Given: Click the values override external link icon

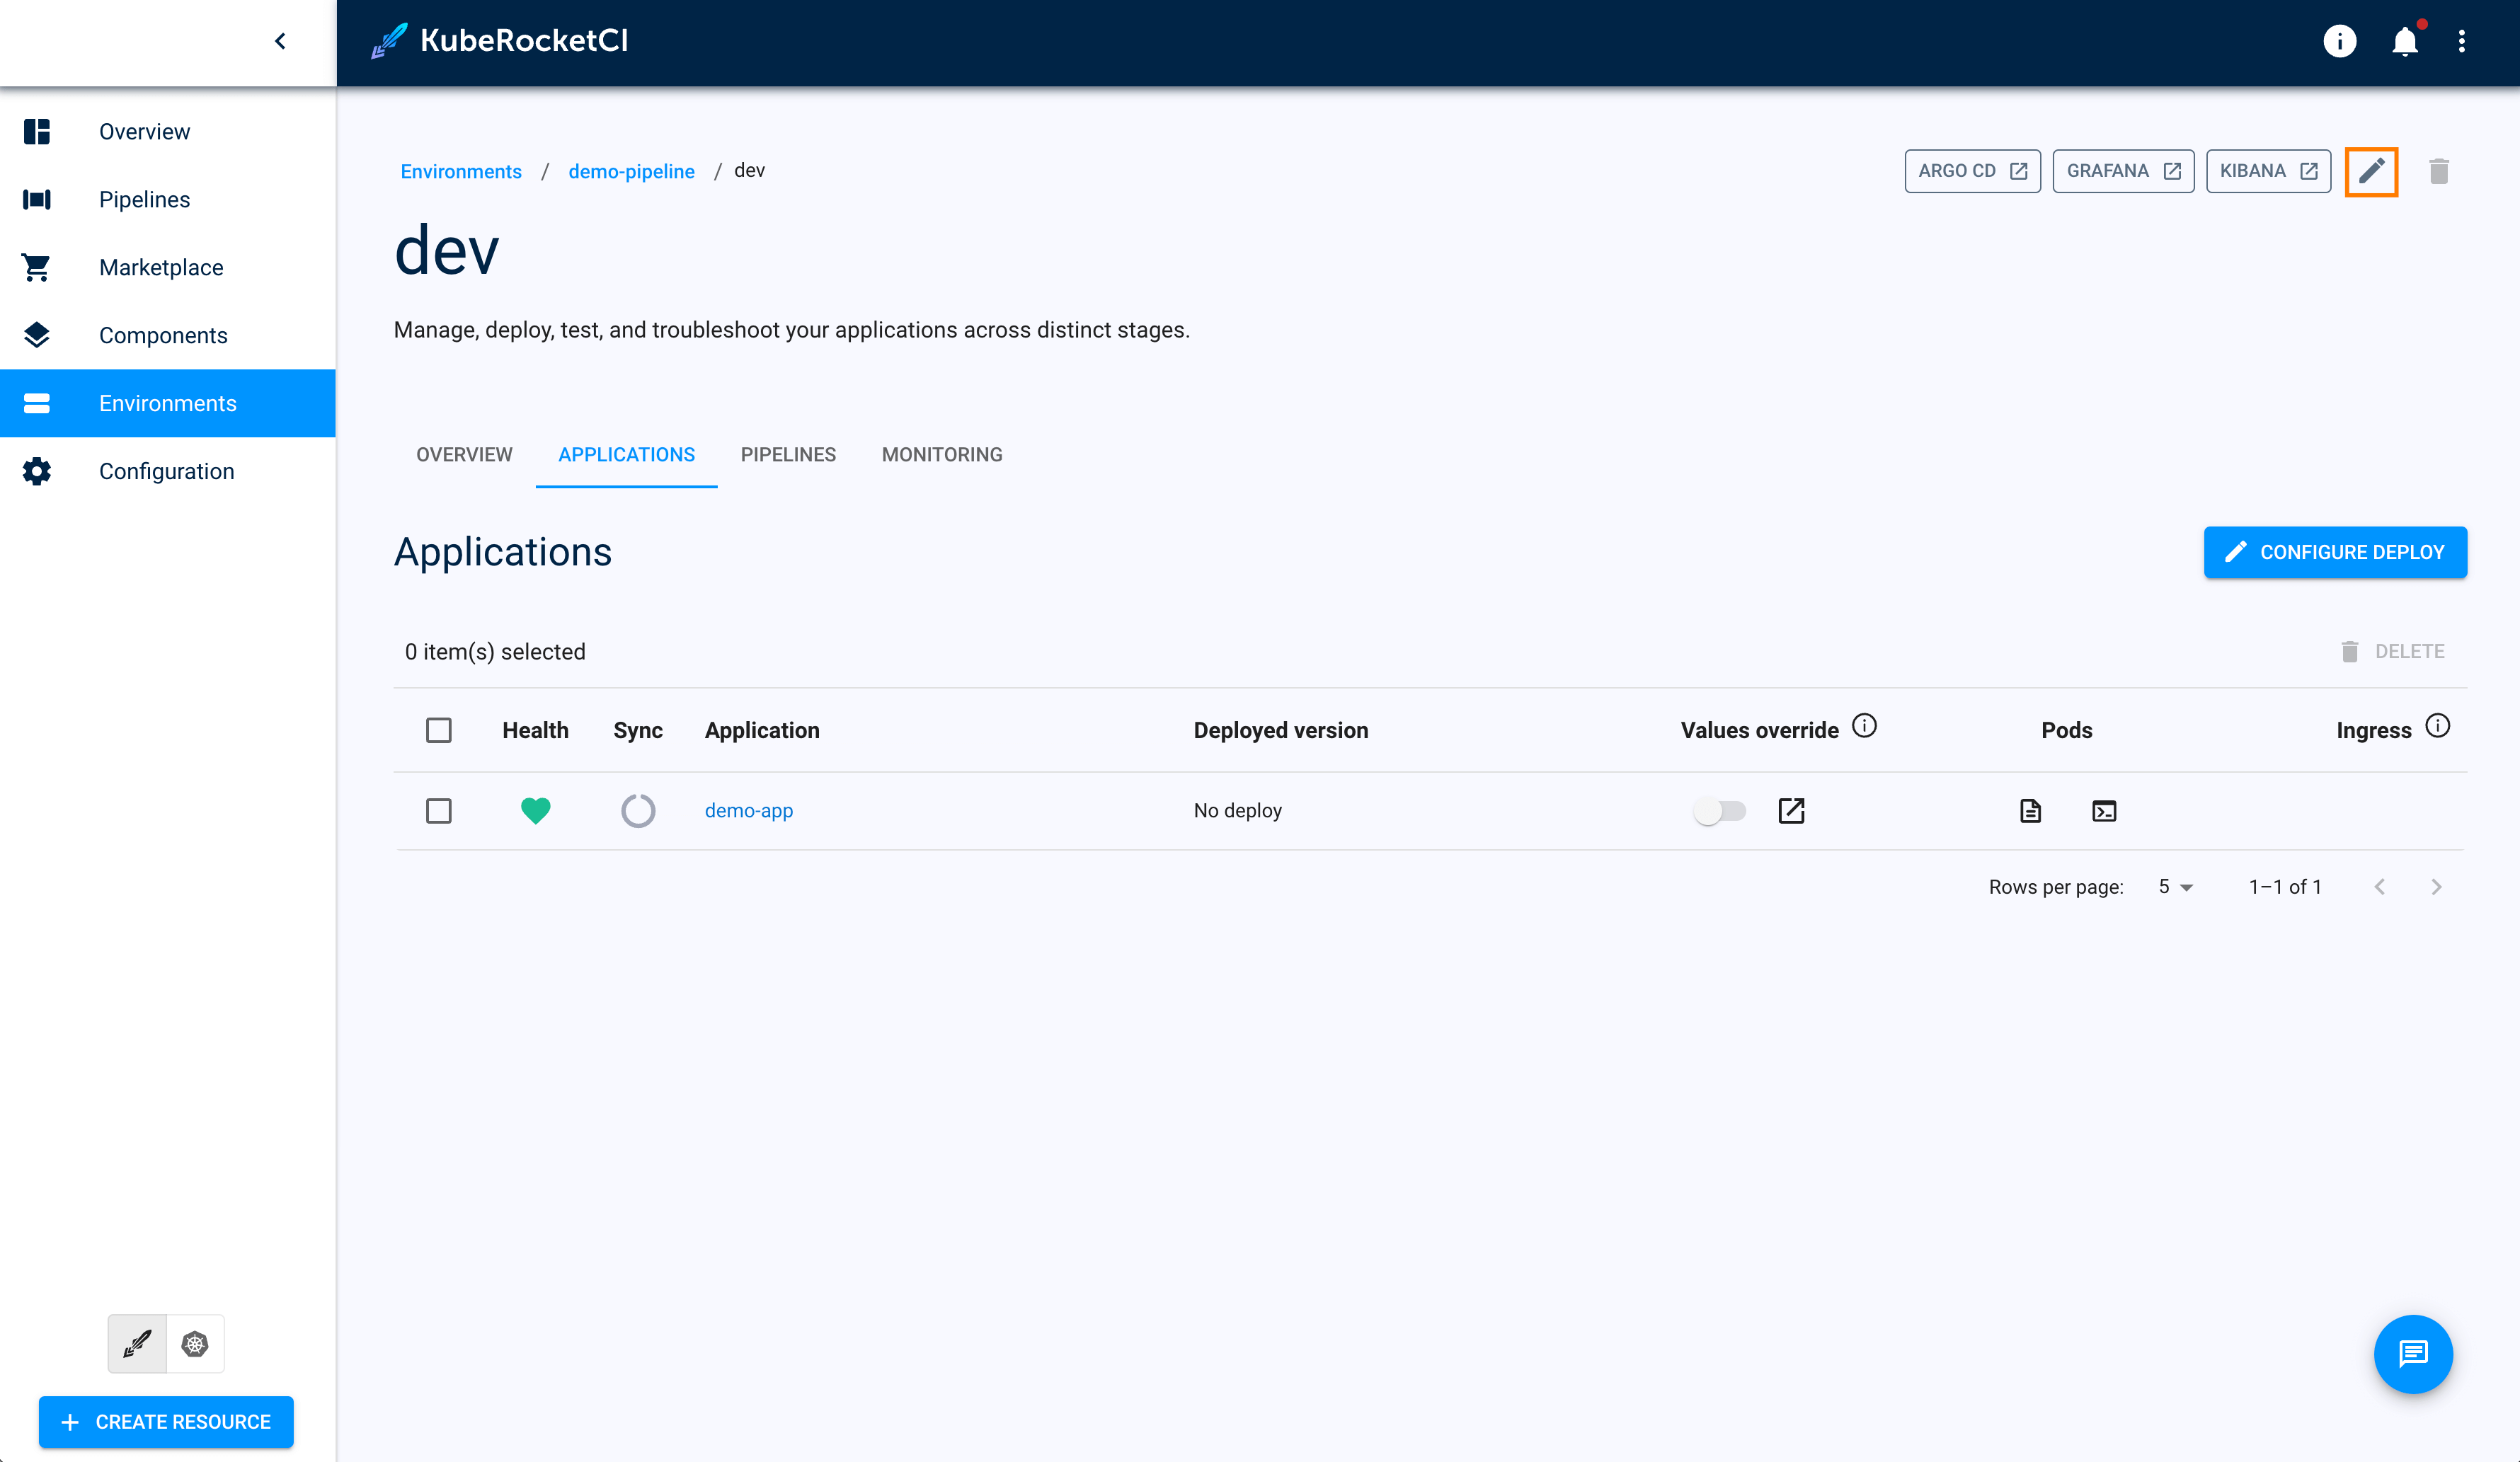Looking at the screenshot, I should coord(1791,810).
